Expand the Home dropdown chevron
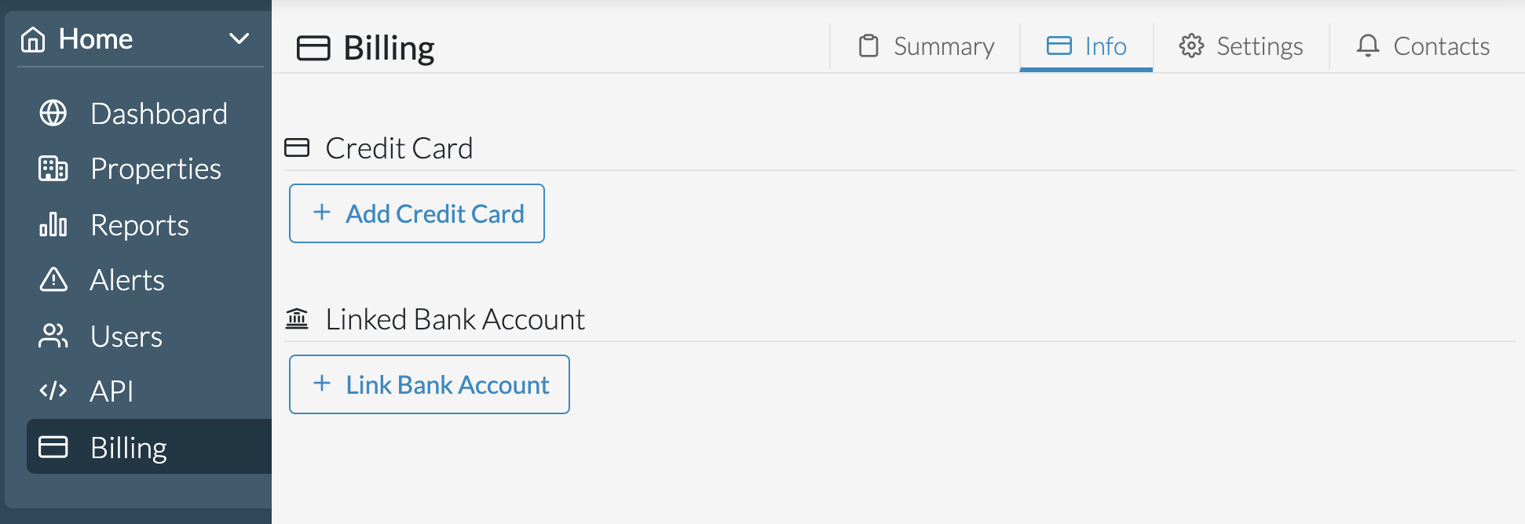This screenshot has height=524, width=1525. (x=238, y=37)
